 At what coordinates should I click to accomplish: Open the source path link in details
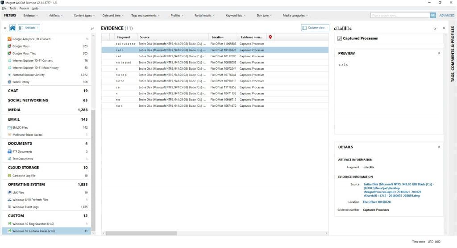point(399,190)
